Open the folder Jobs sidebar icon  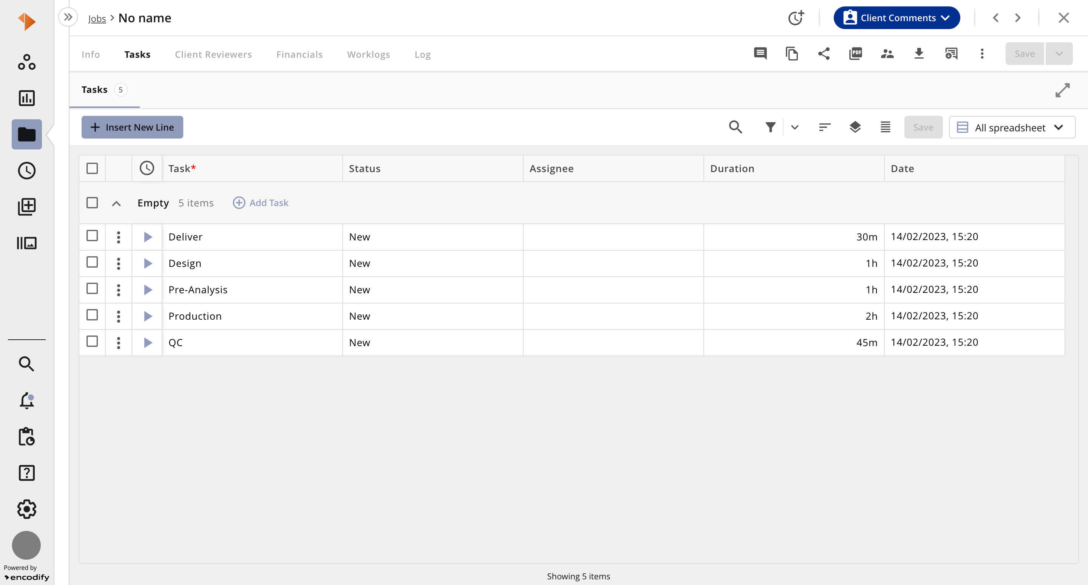26,134
